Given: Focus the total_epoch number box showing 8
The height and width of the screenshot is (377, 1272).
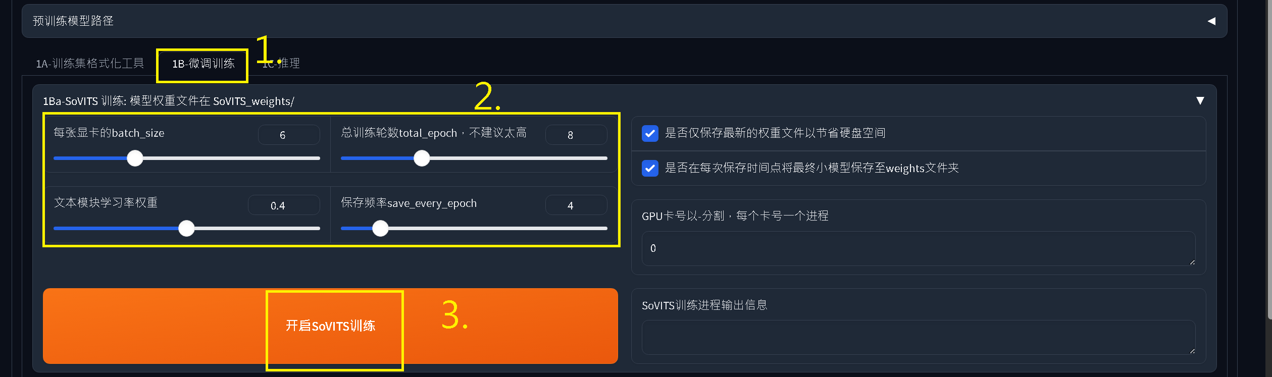Looking at the screenshot, I should coord(576,135).
